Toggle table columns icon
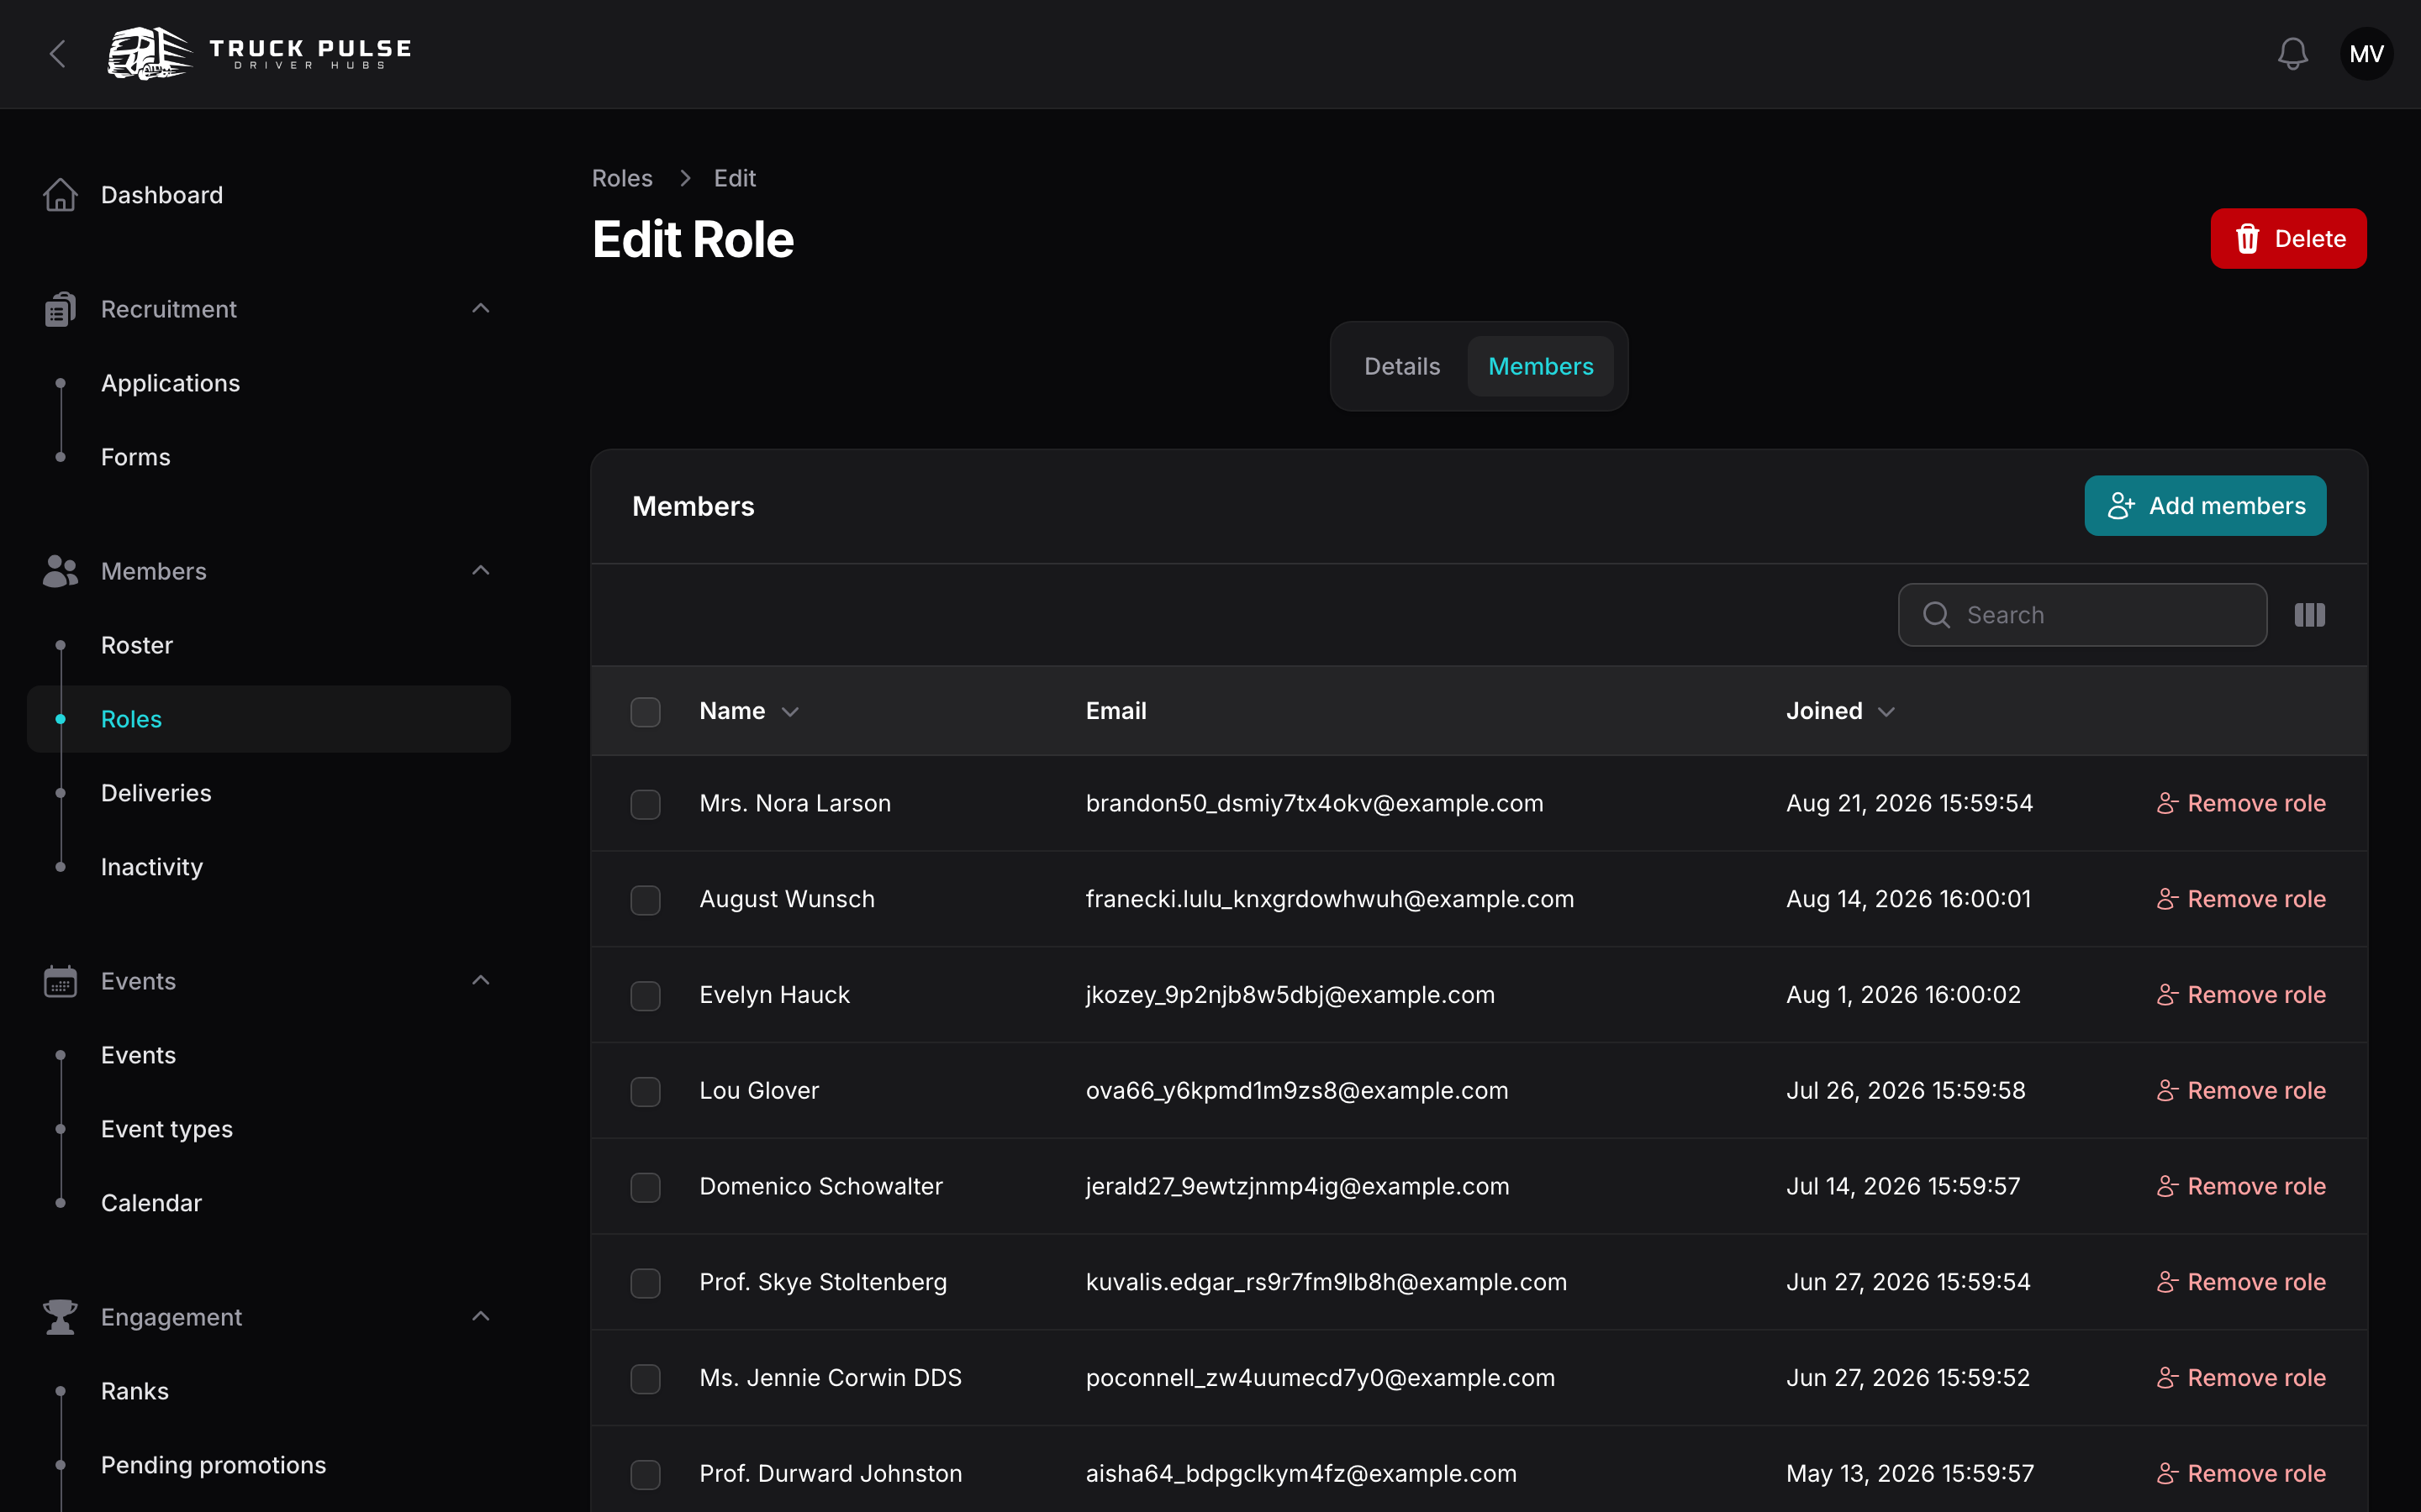Viewport: 2421px width, 1512px height. [x=2309, y=615]
